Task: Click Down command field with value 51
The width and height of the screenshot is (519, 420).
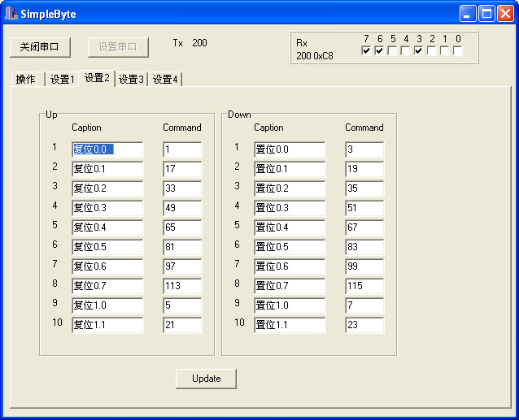Action: point(364,208)
